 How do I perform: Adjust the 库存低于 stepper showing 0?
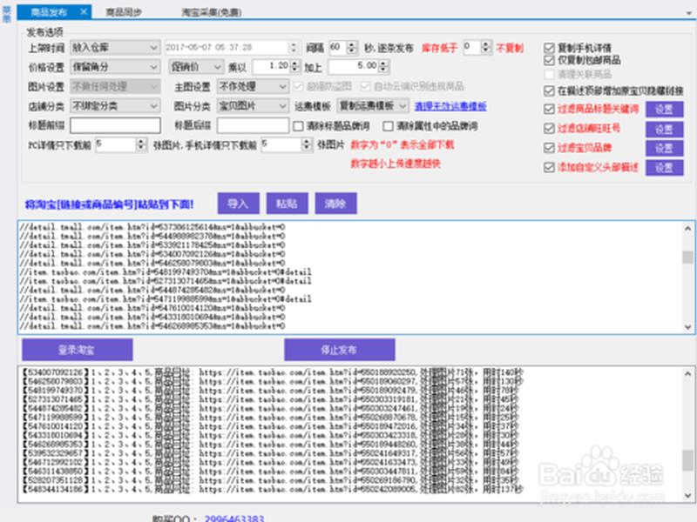click(486, 47)
